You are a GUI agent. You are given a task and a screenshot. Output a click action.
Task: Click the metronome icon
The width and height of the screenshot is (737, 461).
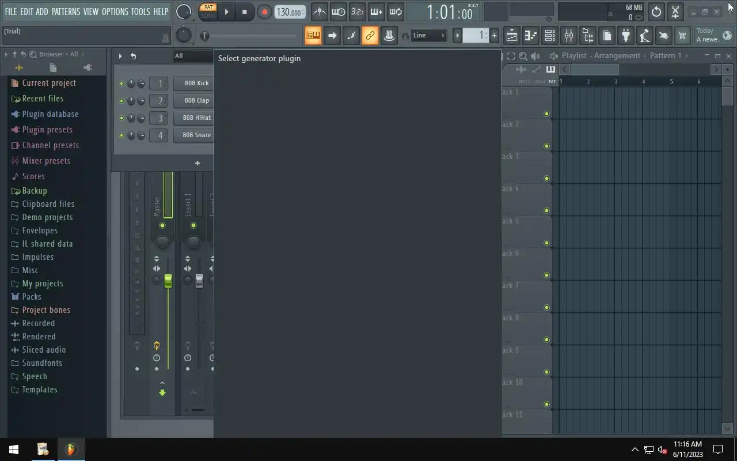[x=319, y=12]
